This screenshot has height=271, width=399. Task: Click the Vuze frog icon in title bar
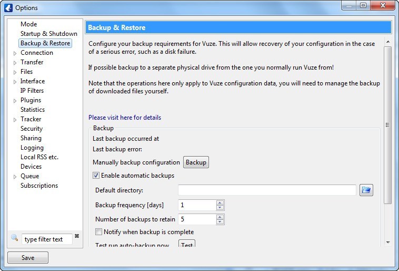tap(8, 8)
